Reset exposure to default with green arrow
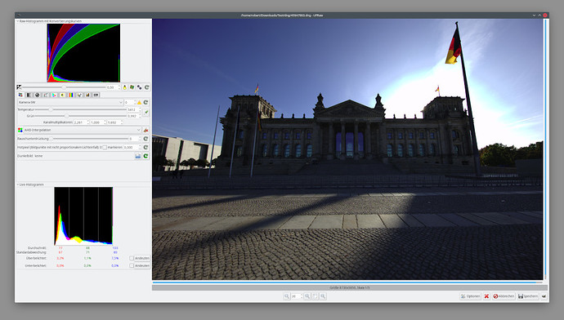This screenshot has width=564, height=320. coord(147,87)
